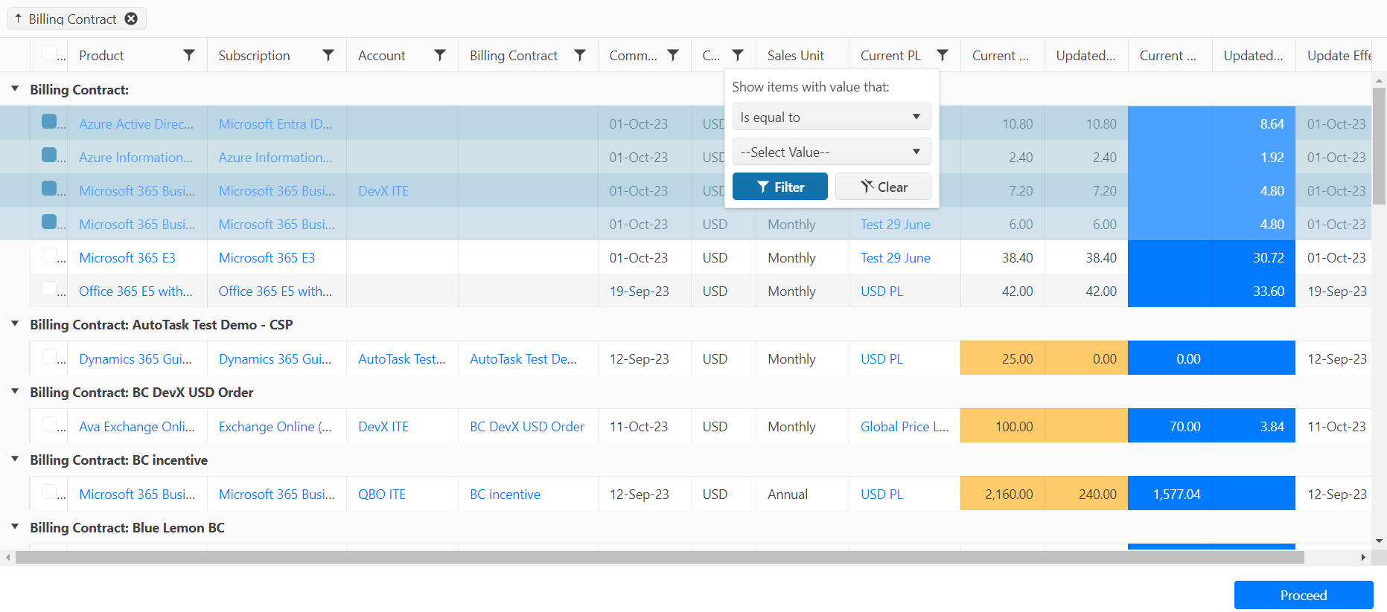Sort by the Sales Unit column header
The width and height of the screenshot is (1387, 612).
click(796, 56)
